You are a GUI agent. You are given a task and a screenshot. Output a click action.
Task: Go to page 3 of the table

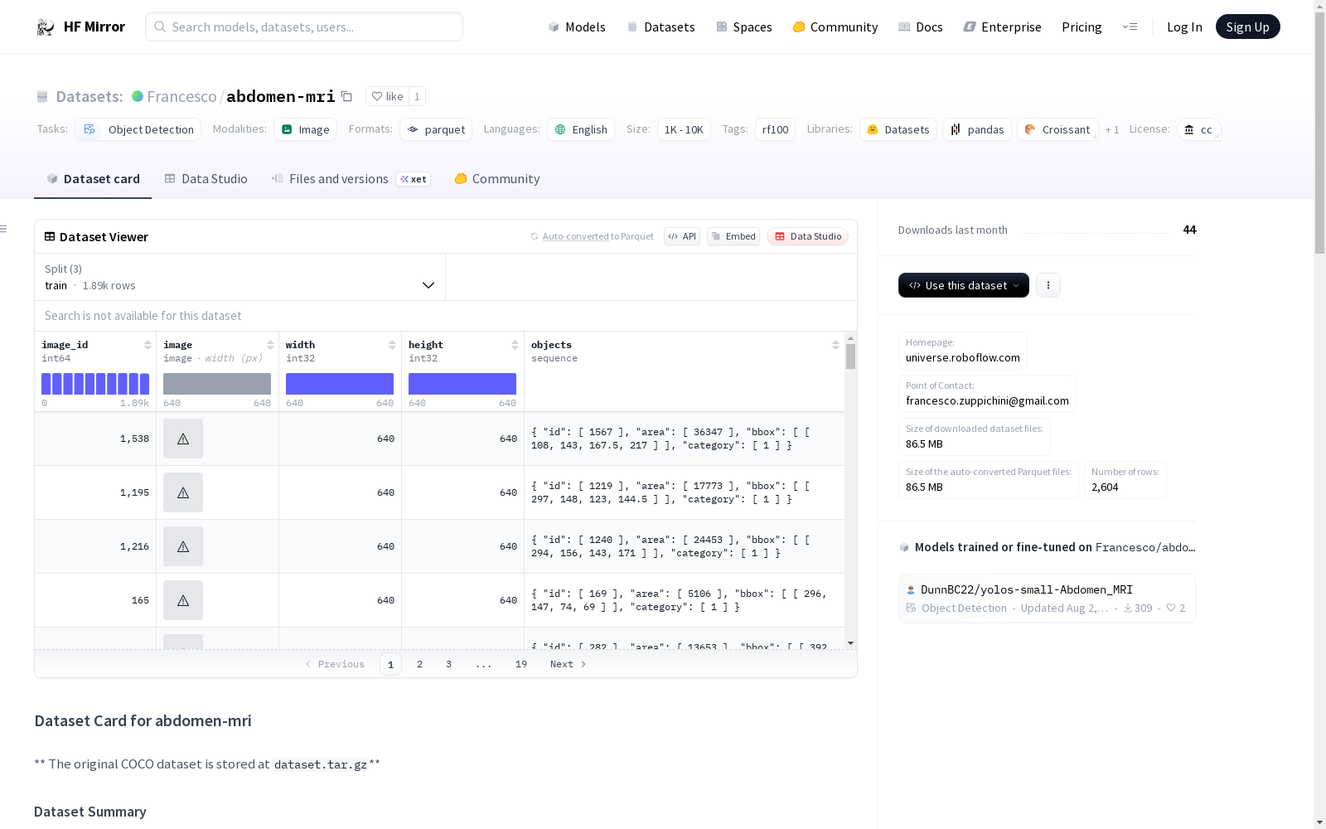click(449, 664)
